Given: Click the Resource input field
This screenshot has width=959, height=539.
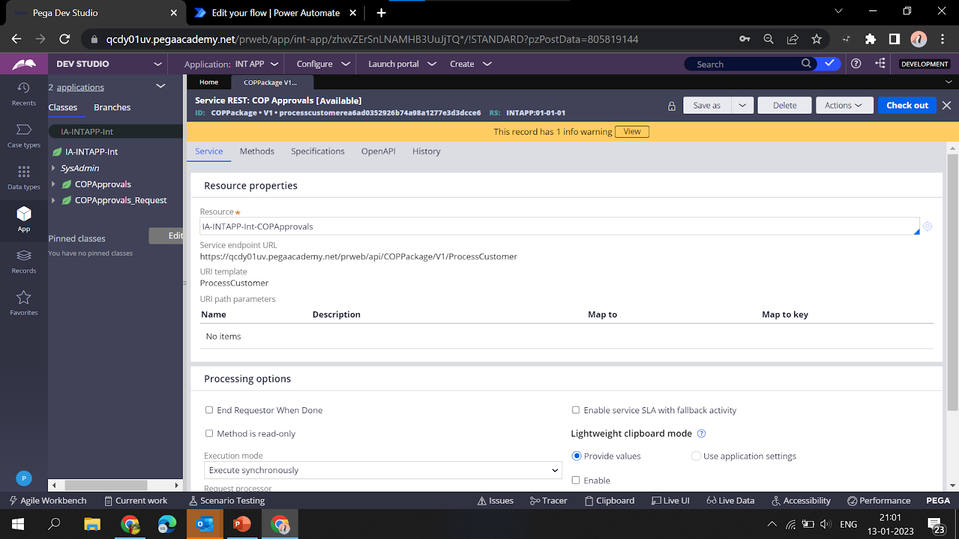Looking at the screenshot, I should 559,226.
